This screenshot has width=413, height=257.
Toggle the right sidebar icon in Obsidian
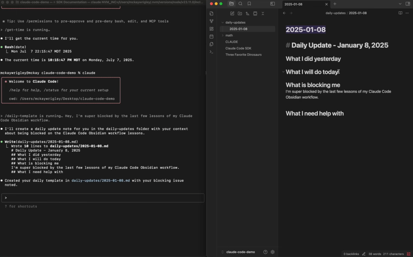408,4
